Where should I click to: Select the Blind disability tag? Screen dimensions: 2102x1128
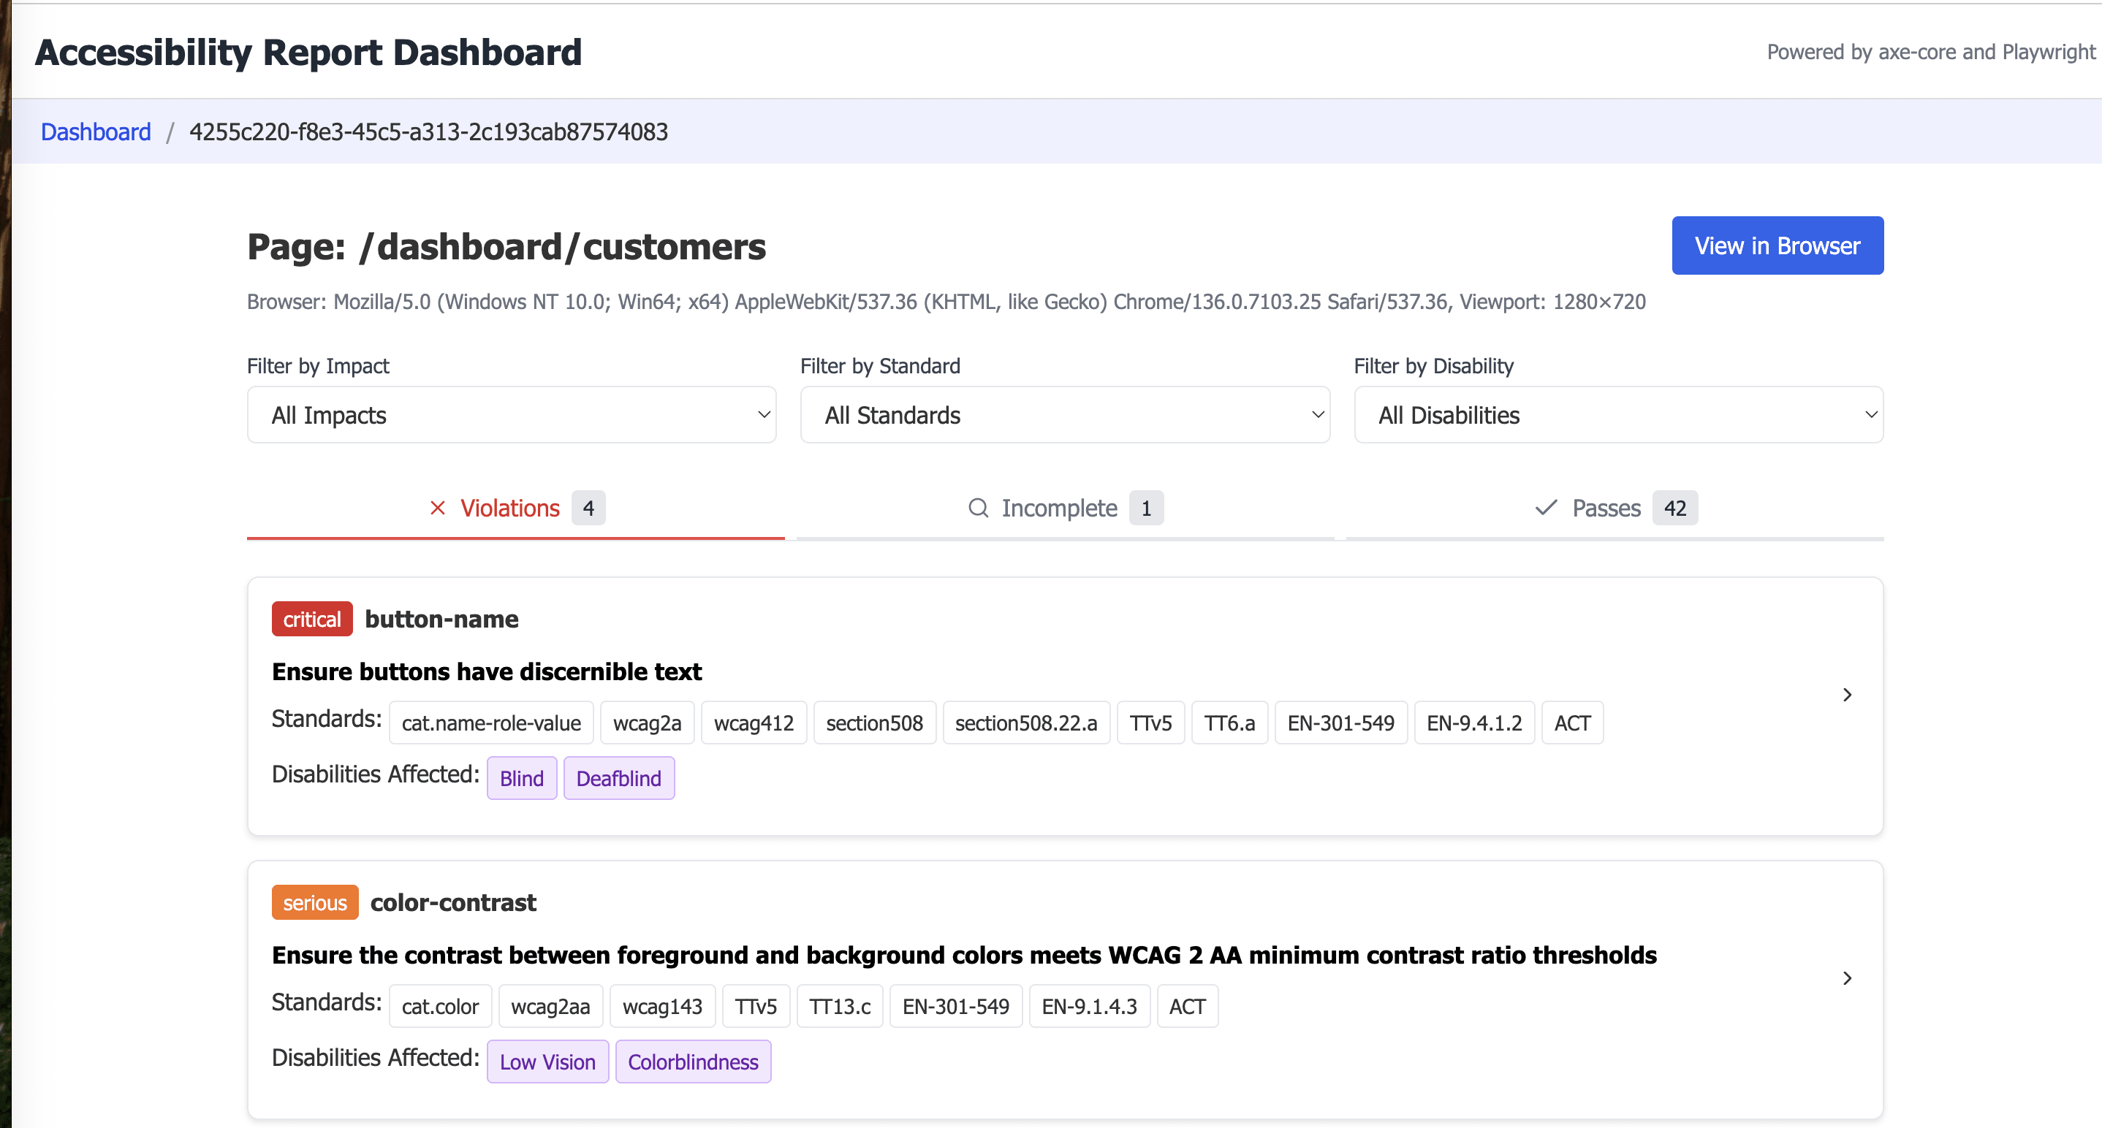pos(521,777)
